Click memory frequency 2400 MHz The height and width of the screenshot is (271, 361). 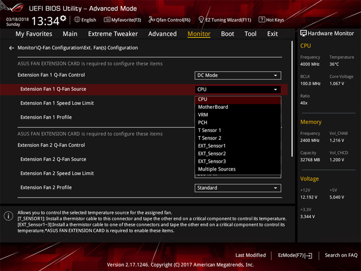pyautogui.click(x=310, y=141)
